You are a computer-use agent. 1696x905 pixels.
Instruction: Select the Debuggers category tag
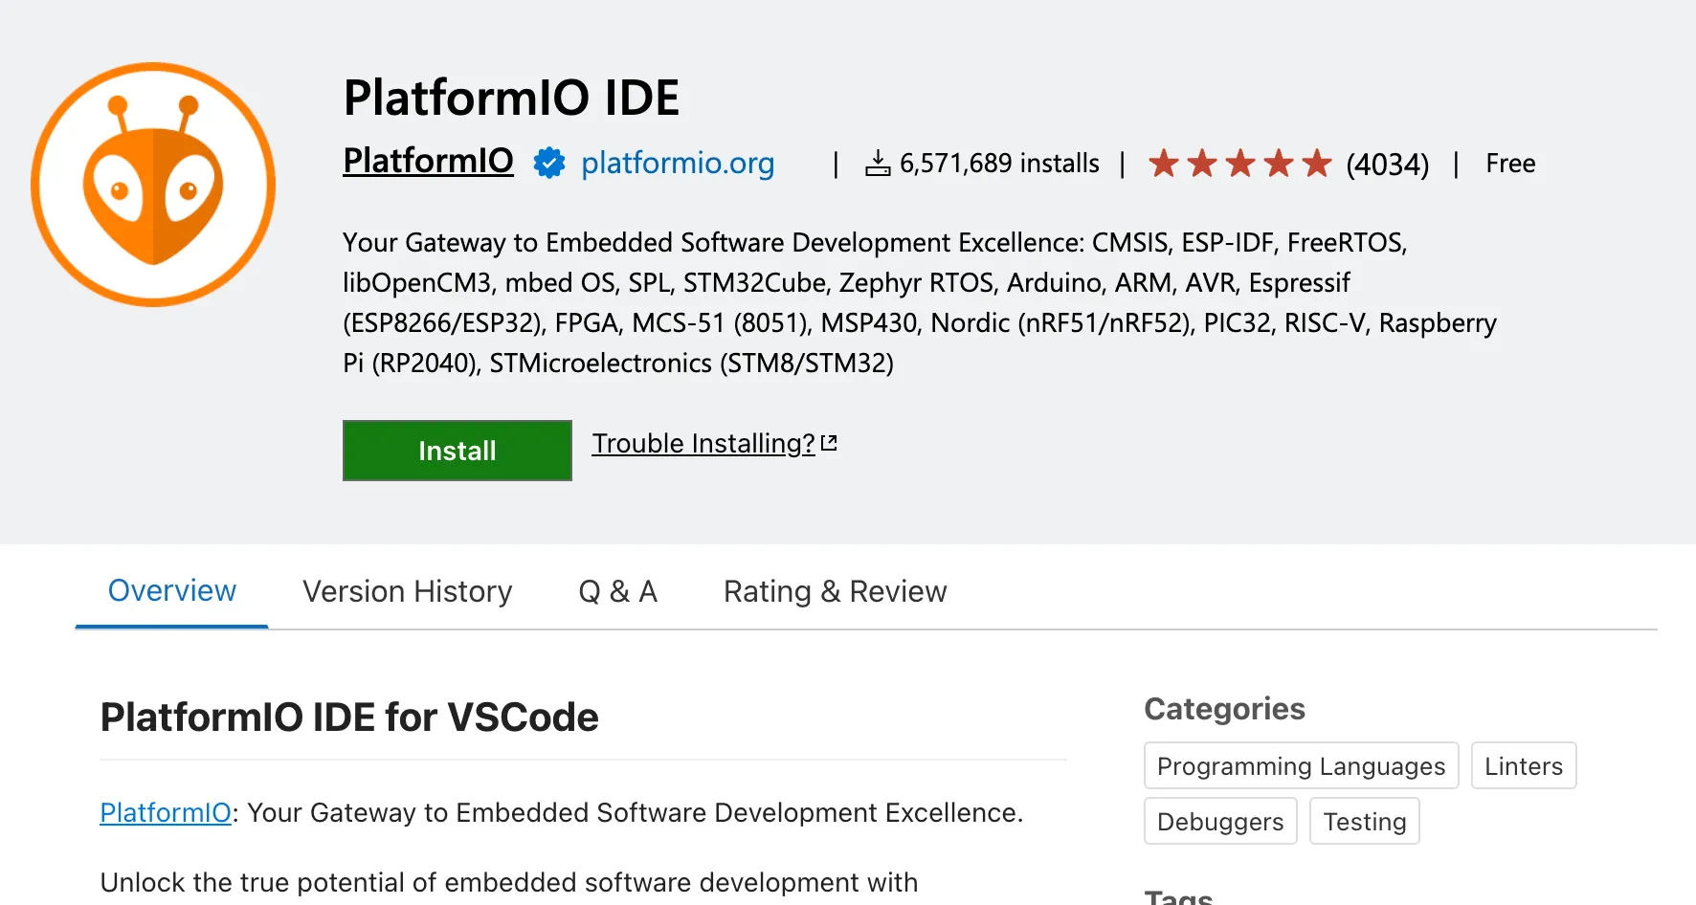pos(1220,821)
